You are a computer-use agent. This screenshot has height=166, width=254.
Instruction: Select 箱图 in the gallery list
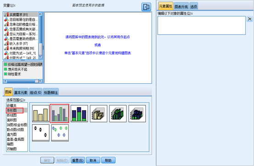coord(17,144)
